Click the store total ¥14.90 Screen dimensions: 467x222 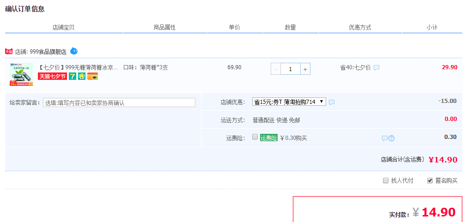[443, 160]
